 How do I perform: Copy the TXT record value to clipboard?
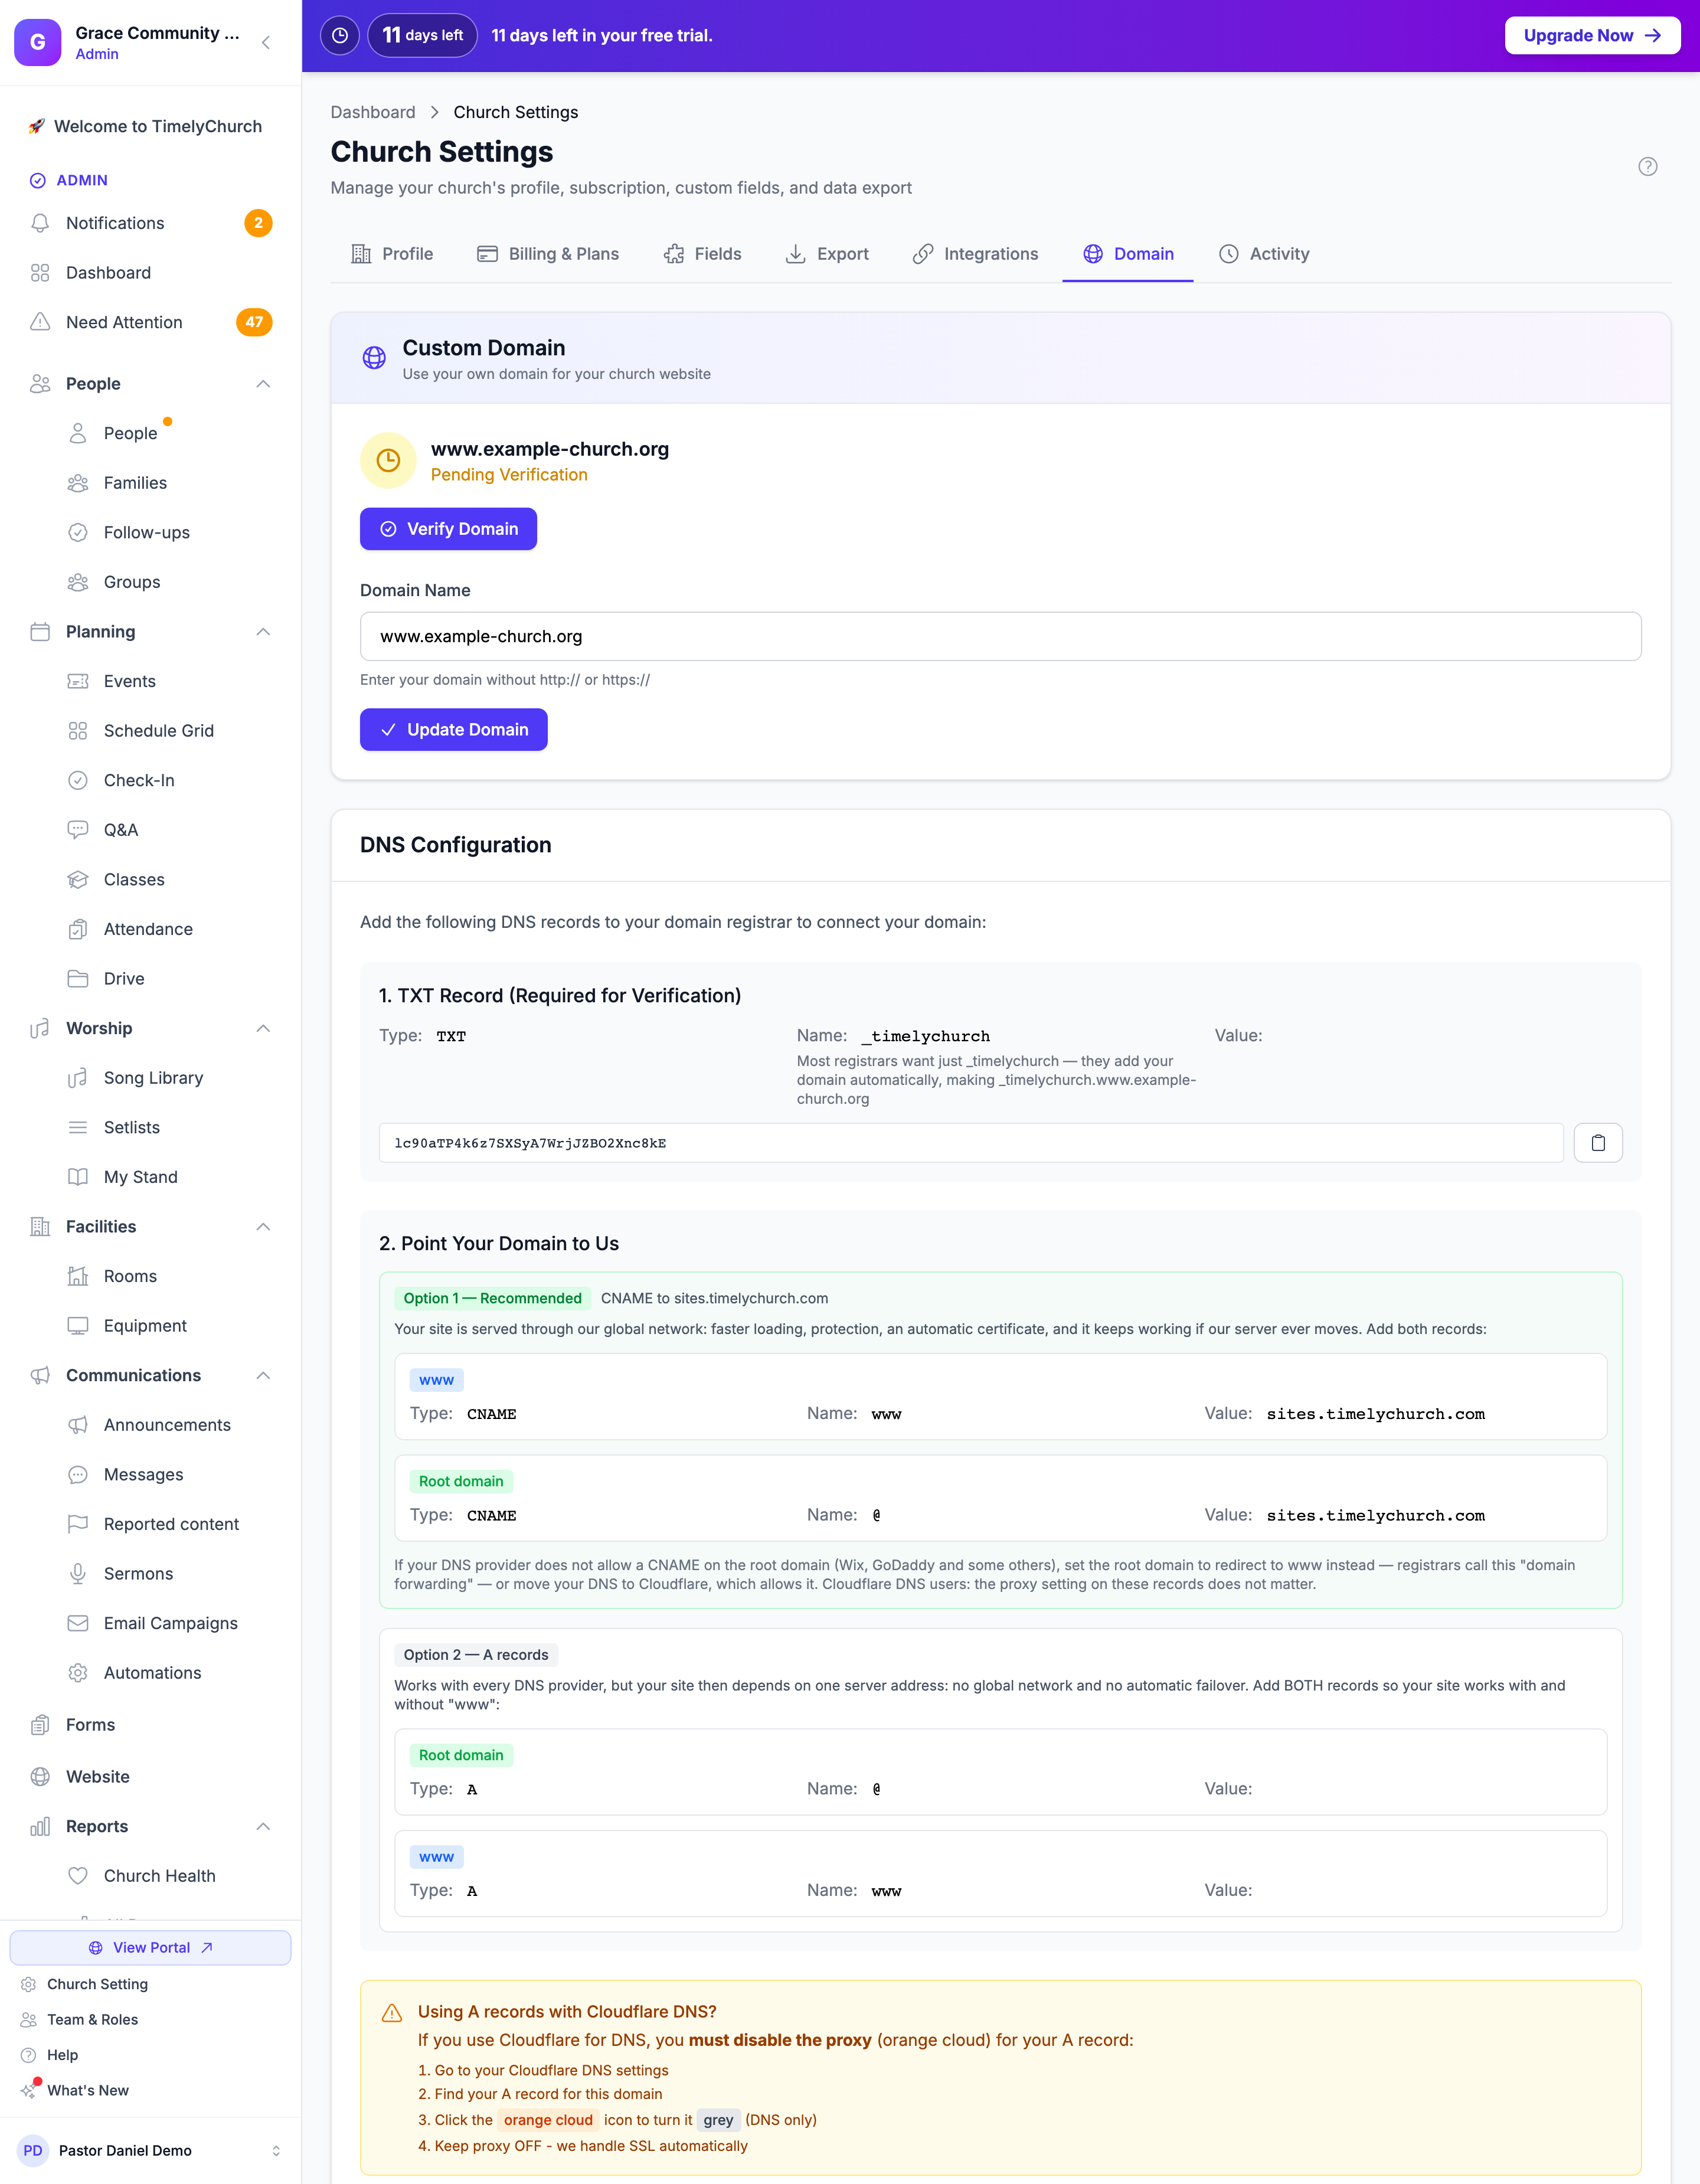(1597, 1143)
